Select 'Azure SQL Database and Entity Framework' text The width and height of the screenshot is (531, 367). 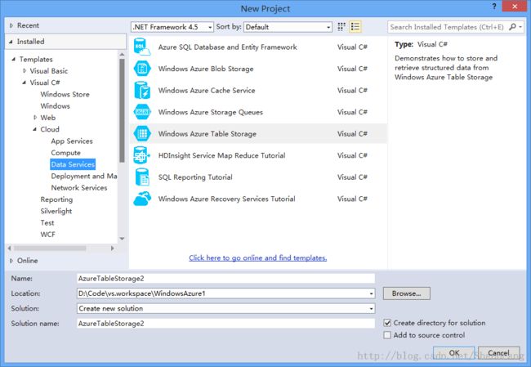point(228,47)
